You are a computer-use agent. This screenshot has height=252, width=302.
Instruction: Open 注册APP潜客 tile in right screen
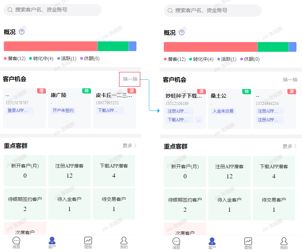tap(229, 171)
